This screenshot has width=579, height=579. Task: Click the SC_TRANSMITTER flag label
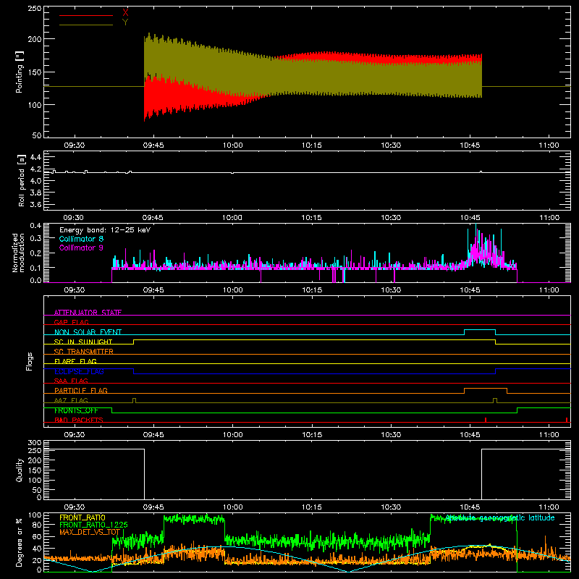[x=84, y=352]
